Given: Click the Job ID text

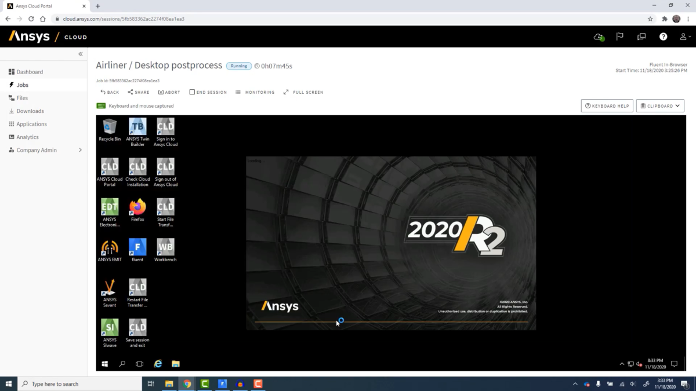Looking at the screenshot, I should [x=128, y=81].
